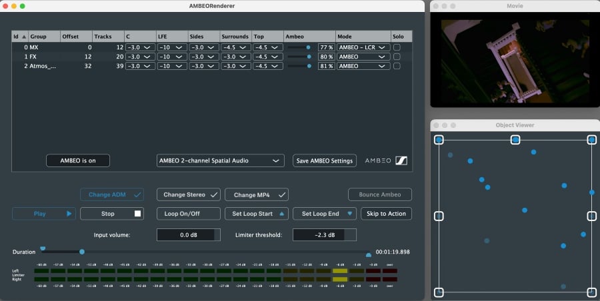Click Set Loop End down-arrow button
Image resolution: width=600 pixels, height=301 pixels.
(x=350, y=214)
